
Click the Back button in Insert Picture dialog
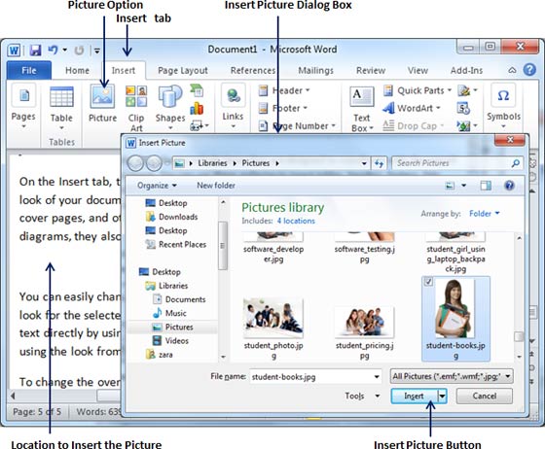[135, 163]
